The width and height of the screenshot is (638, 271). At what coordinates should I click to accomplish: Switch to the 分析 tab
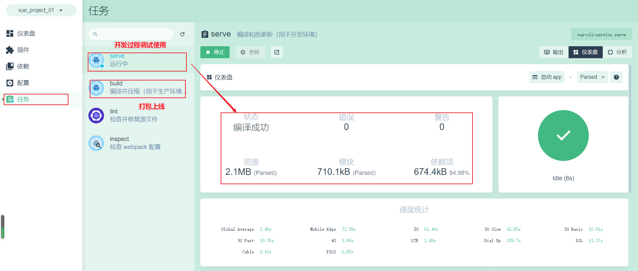tap(617, 52)
